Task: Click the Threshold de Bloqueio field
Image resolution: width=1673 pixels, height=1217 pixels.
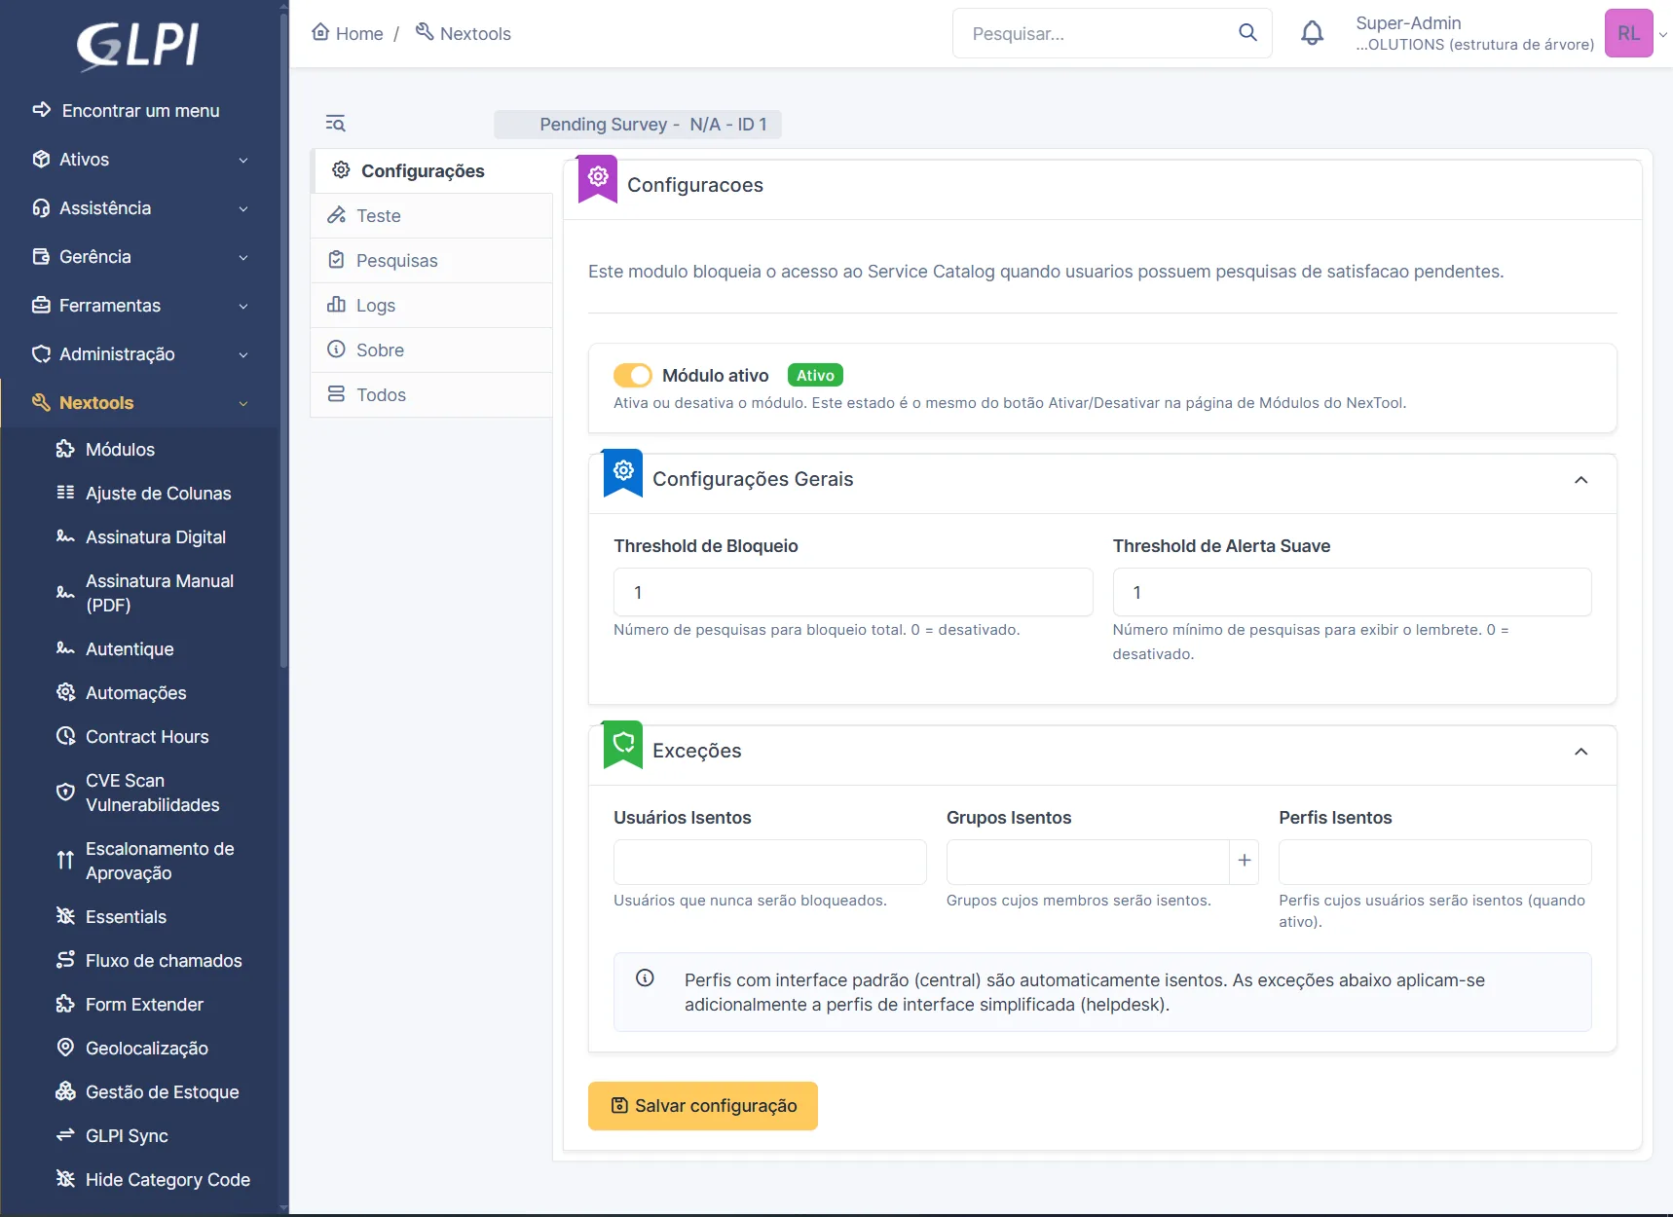Action: click(853, 592)
